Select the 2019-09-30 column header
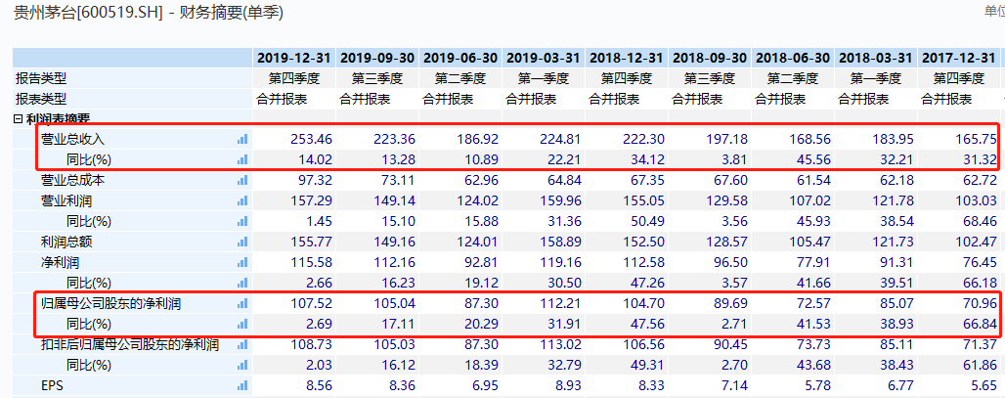 pyautogui.click(x=377, y=58)
